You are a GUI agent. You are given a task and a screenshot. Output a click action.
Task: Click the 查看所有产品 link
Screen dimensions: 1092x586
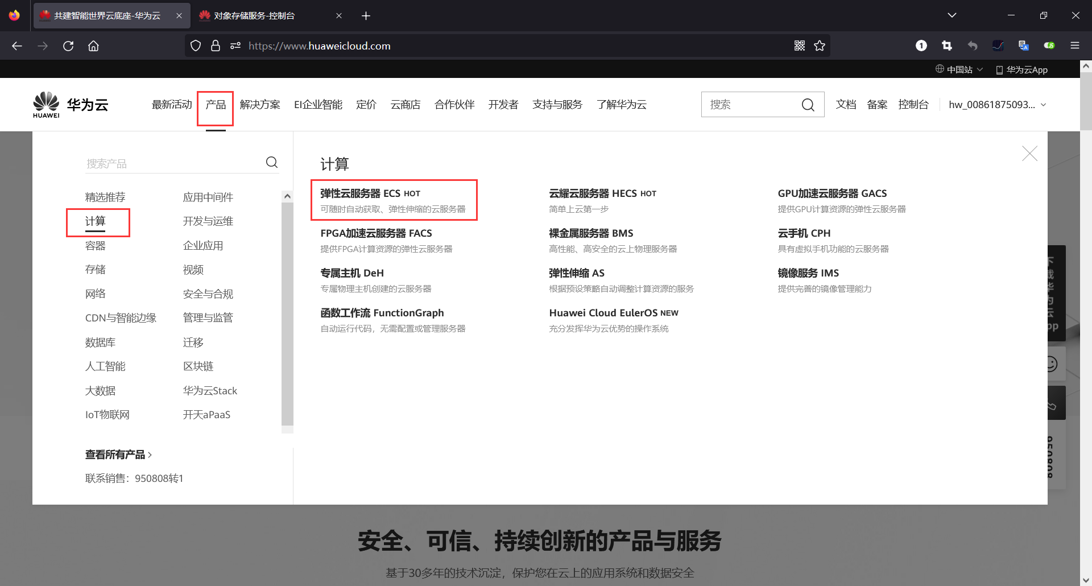[115, 454]
